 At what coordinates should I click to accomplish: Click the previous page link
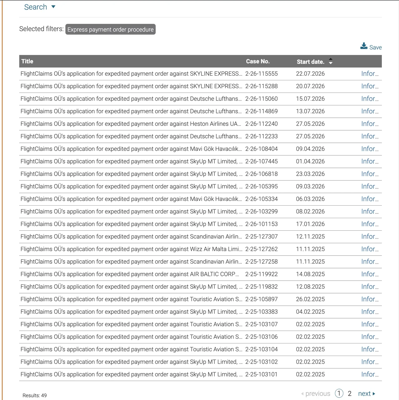pos(318,393)
